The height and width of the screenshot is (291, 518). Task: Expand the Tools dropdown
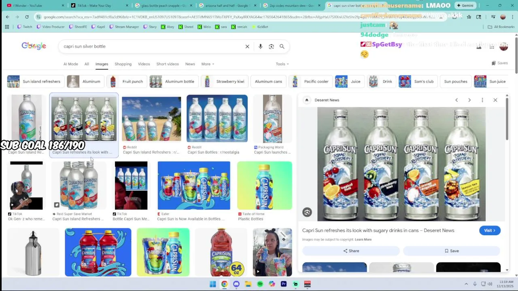pos(282,64)
